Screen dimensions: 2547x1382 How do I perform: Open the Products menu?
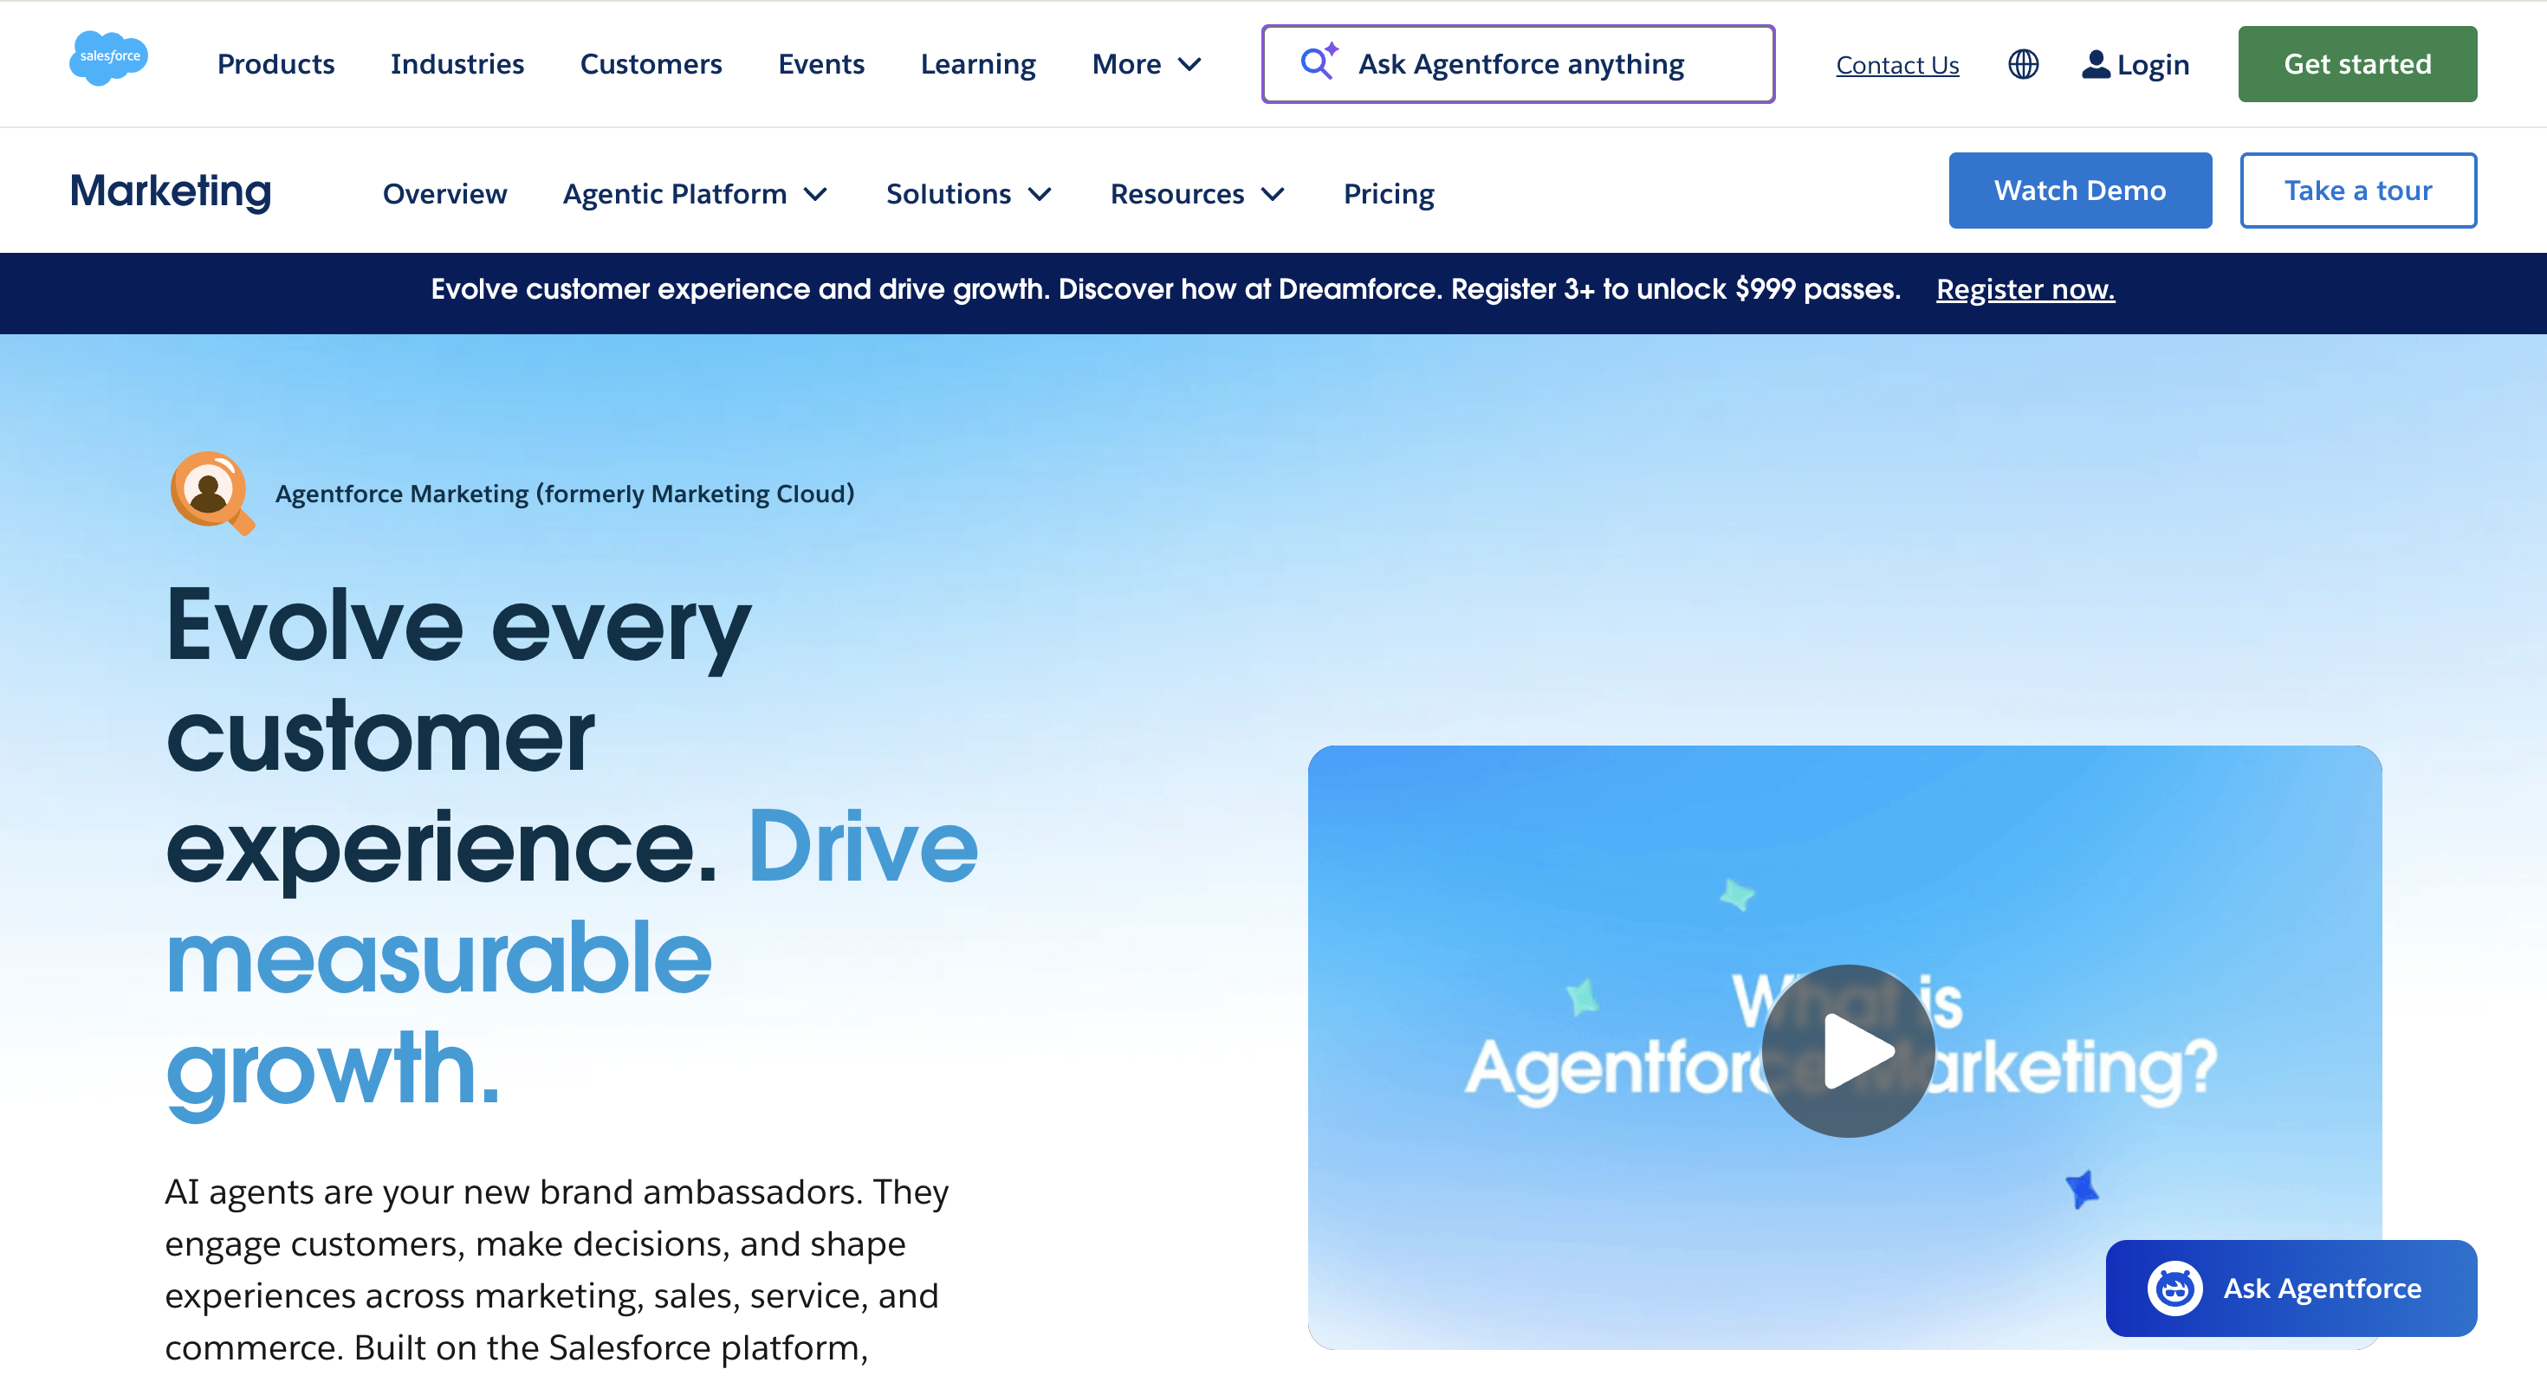pos(275,64)
